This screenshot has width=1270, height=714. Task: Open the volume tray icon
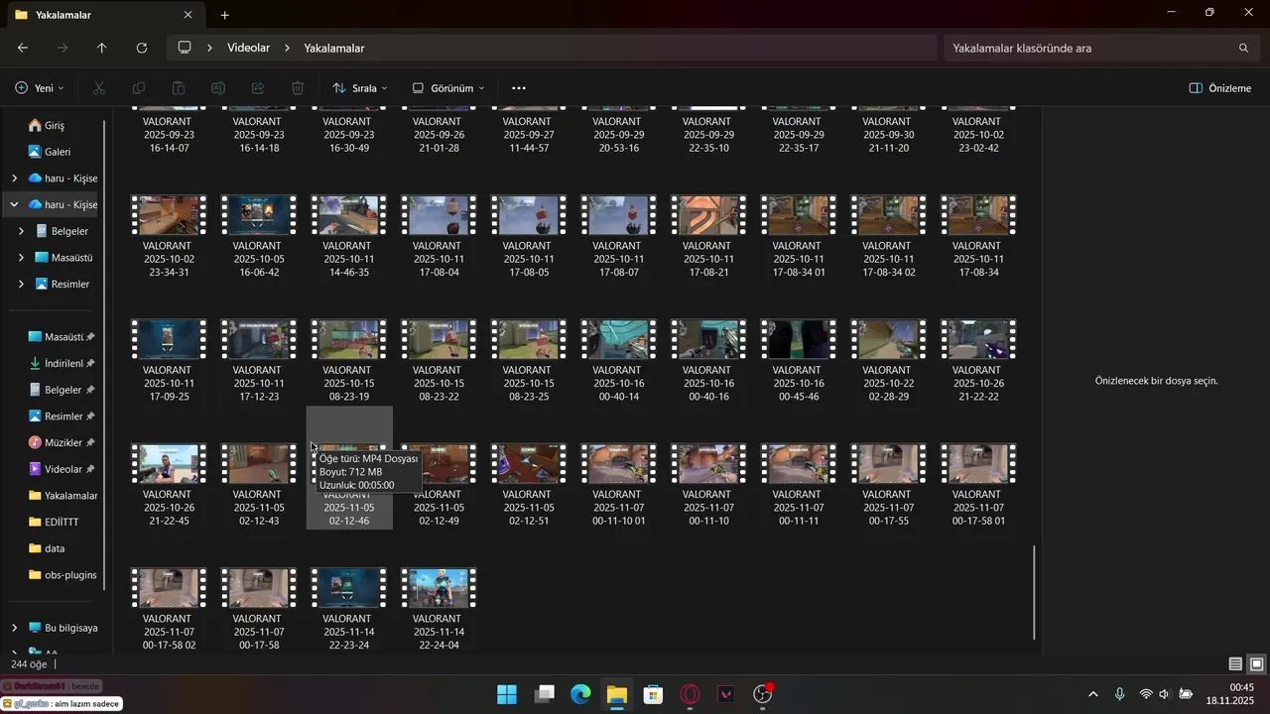click(x=1165, y=694)
